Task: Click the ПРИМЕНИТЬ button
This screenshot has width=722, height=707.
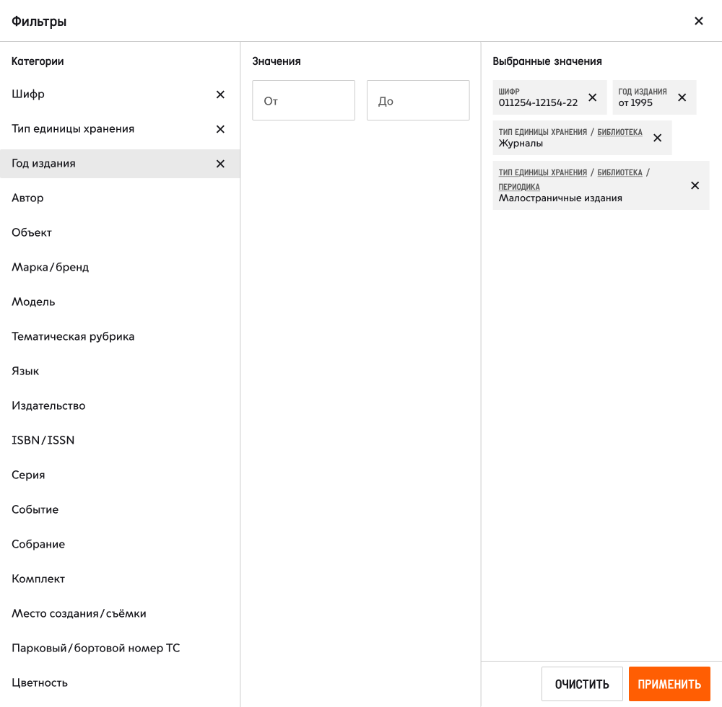Action: pos(669,684)
